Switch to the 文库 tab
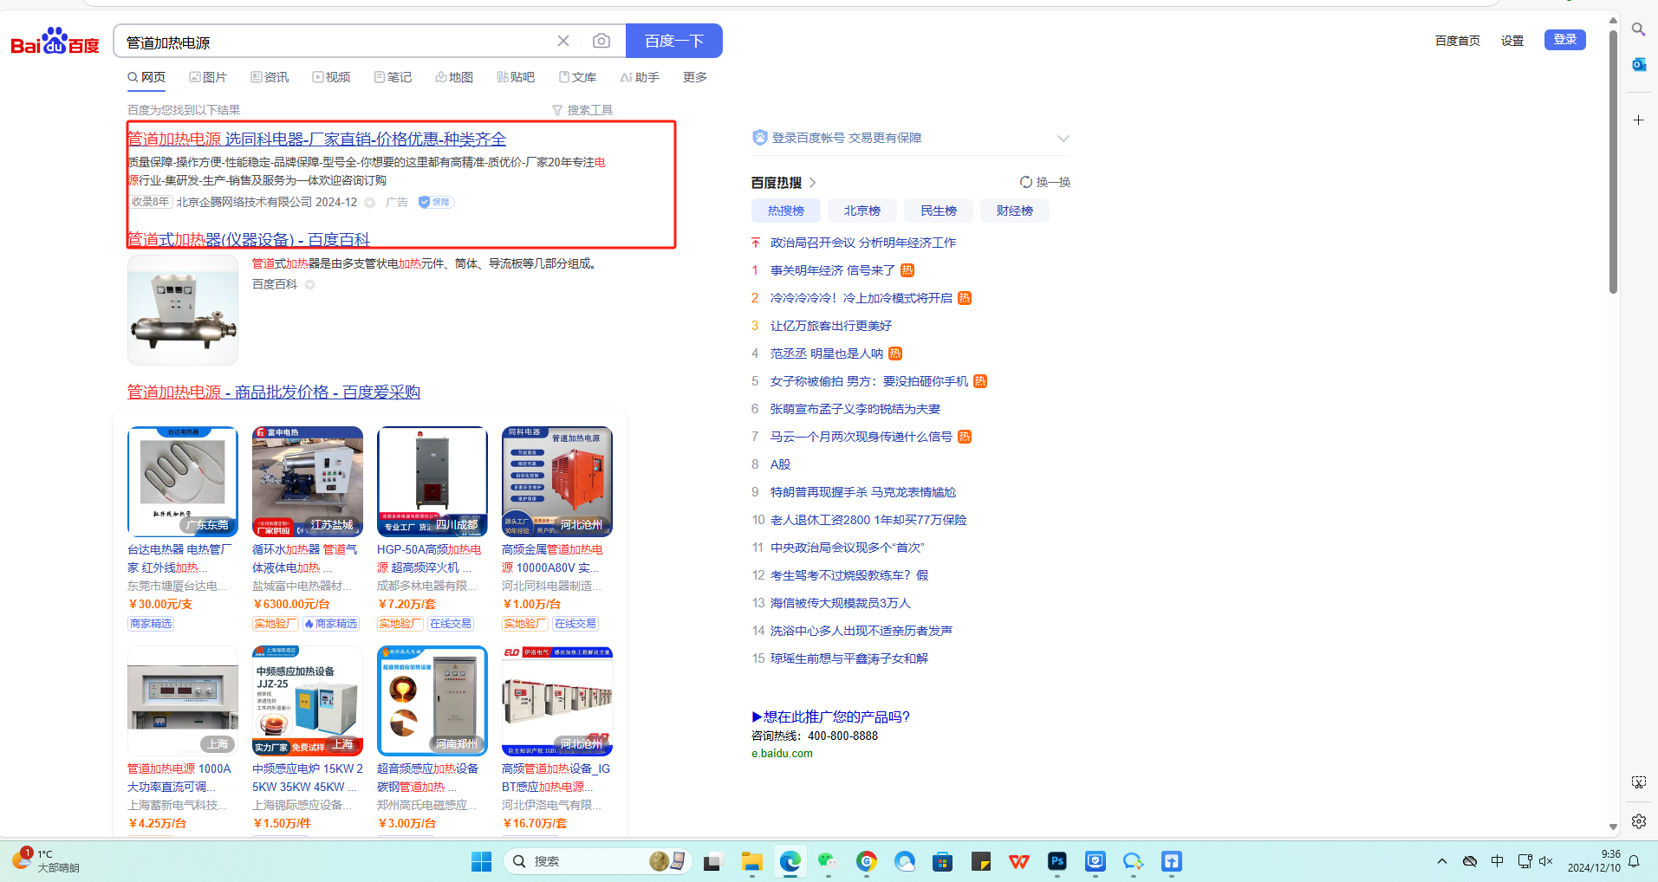This screenshot has height=882, width=1658. [577, 77]
